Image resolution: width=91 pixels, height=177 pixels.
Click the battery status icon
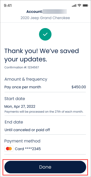click(x=85, y=6)
